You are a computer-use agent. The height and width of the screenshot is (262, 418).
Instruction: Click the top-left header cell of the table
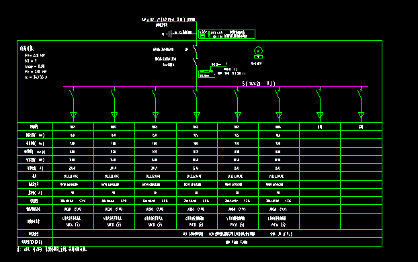35,127
